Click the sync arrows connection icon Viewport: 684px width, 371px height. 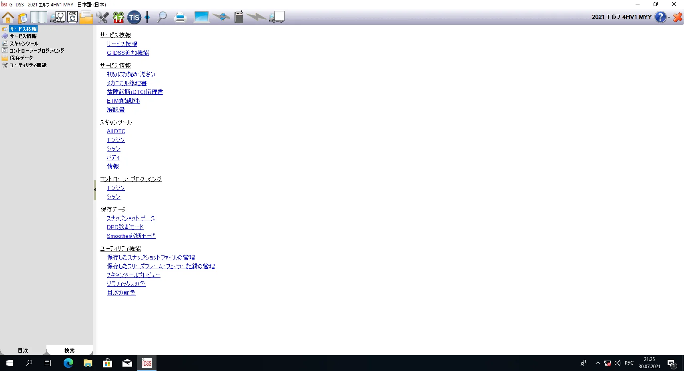point(221,17)
